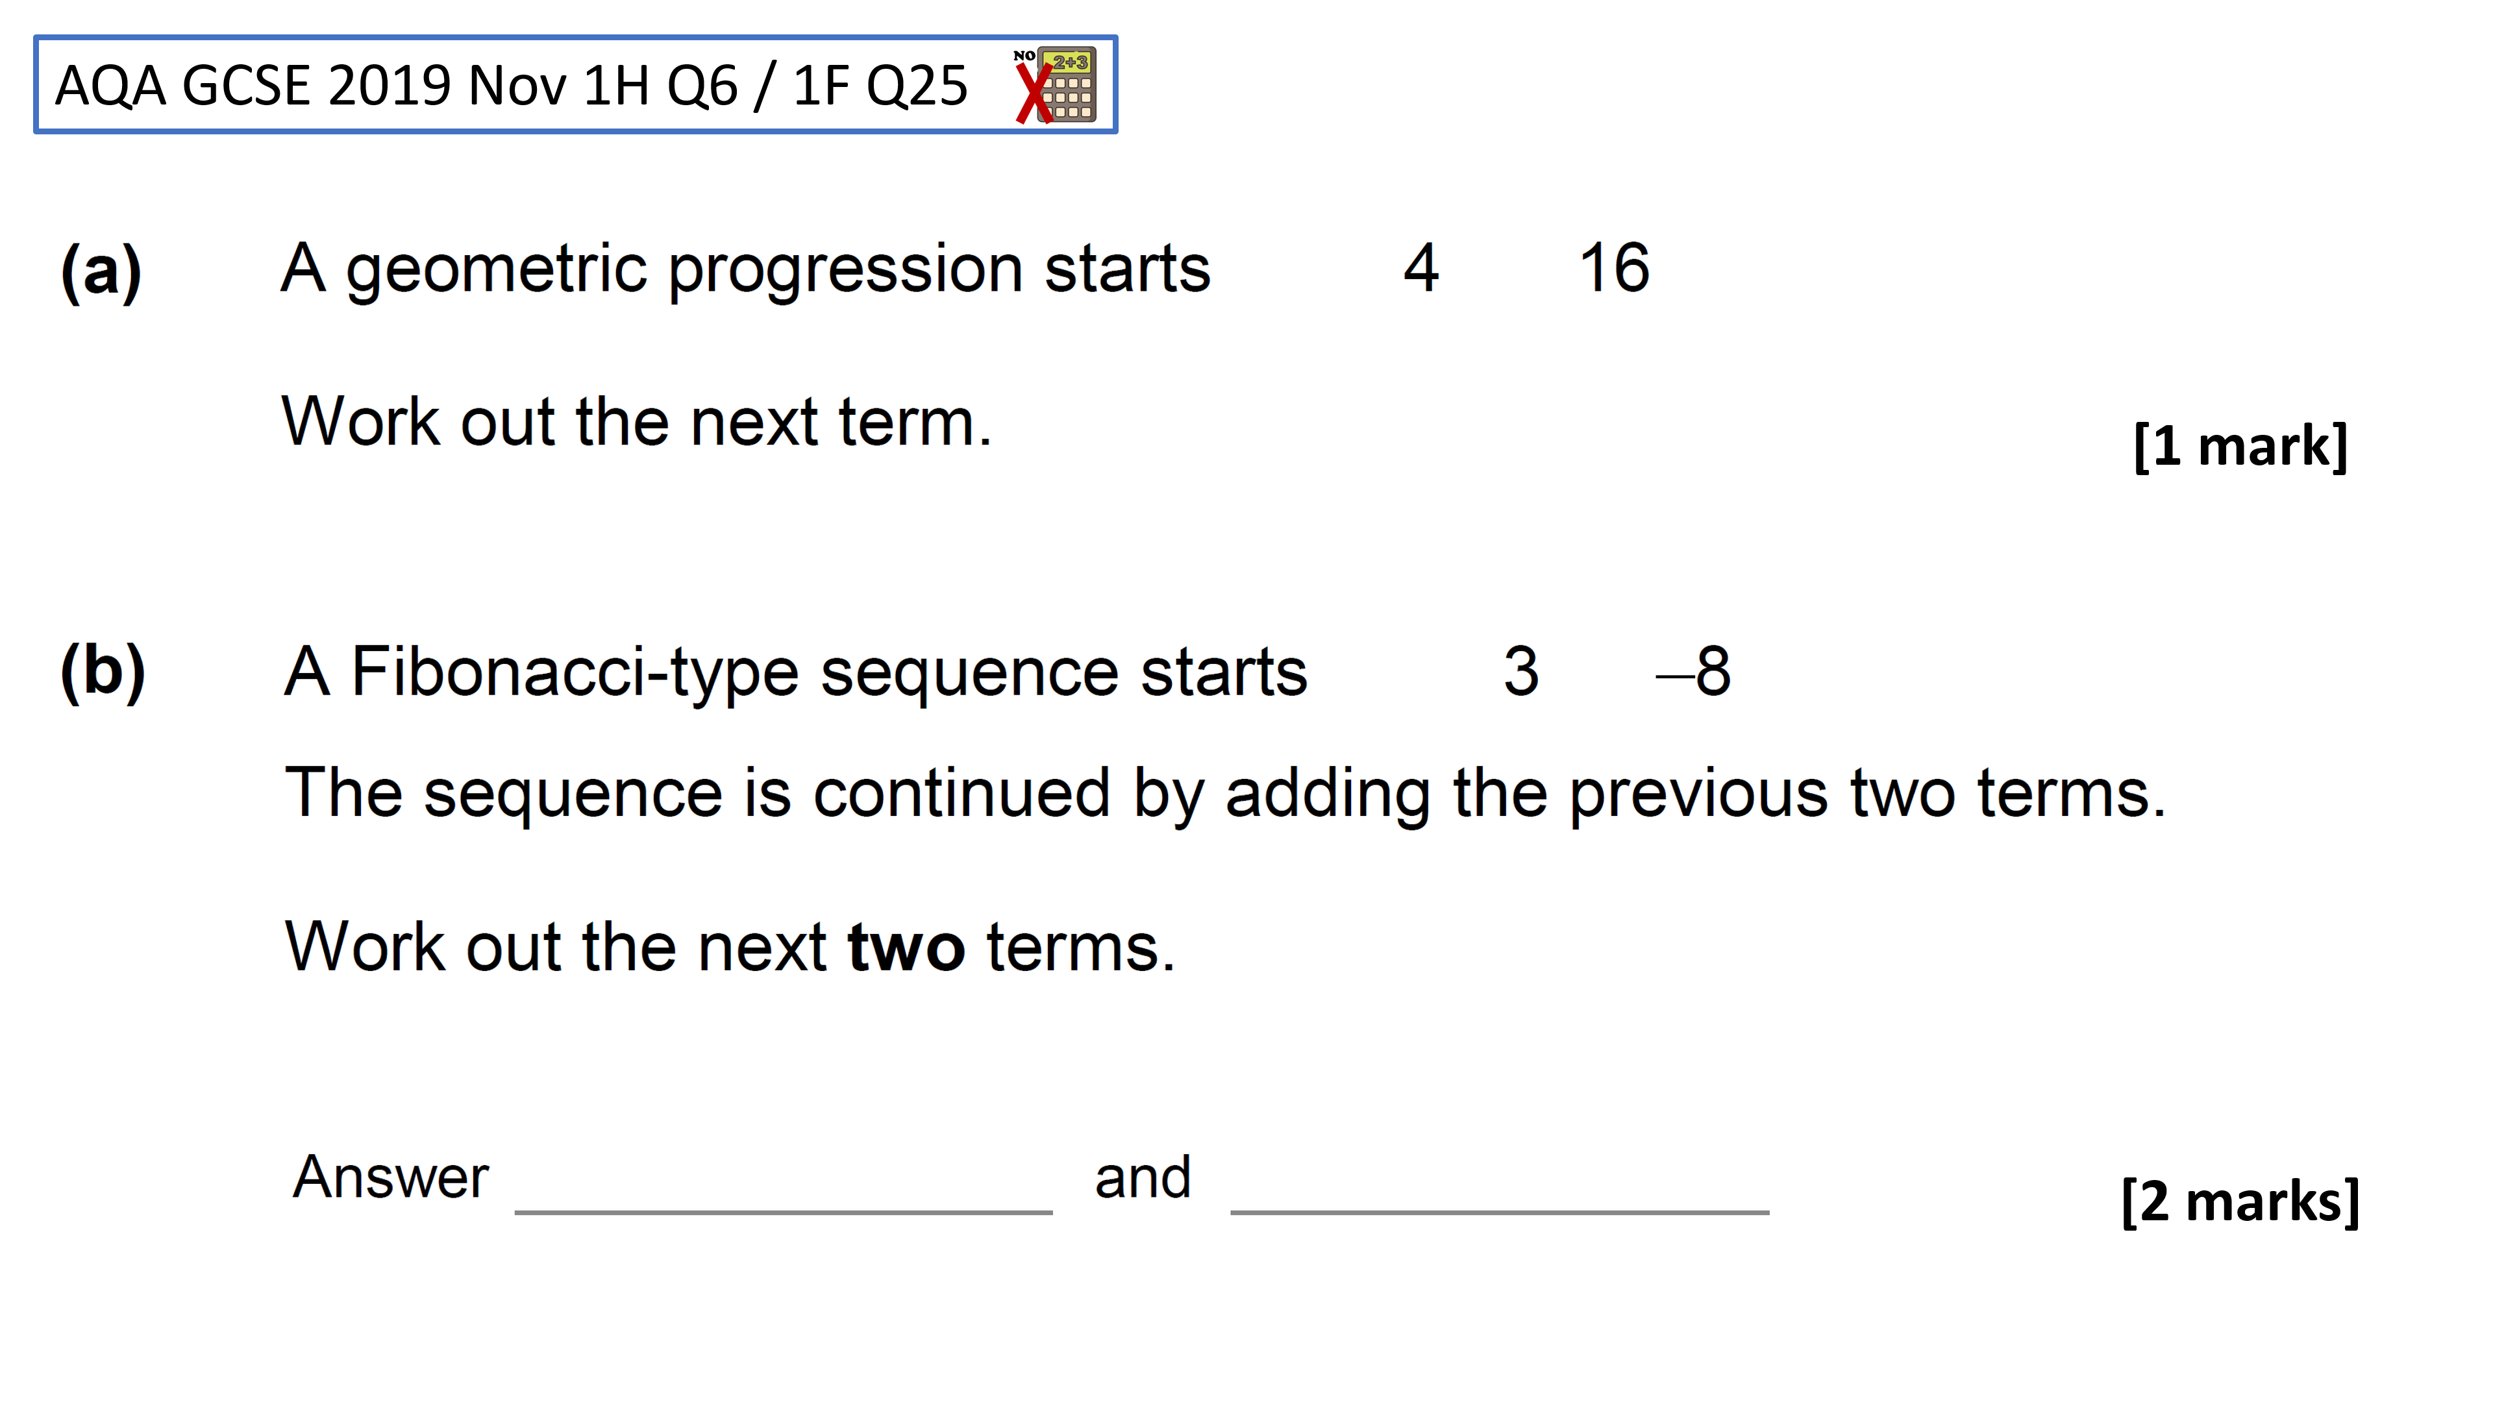Click the number 3 in Fibonacci sequence
Viewport: 2493px width, 1402px height.
(x=1520, y=670)
